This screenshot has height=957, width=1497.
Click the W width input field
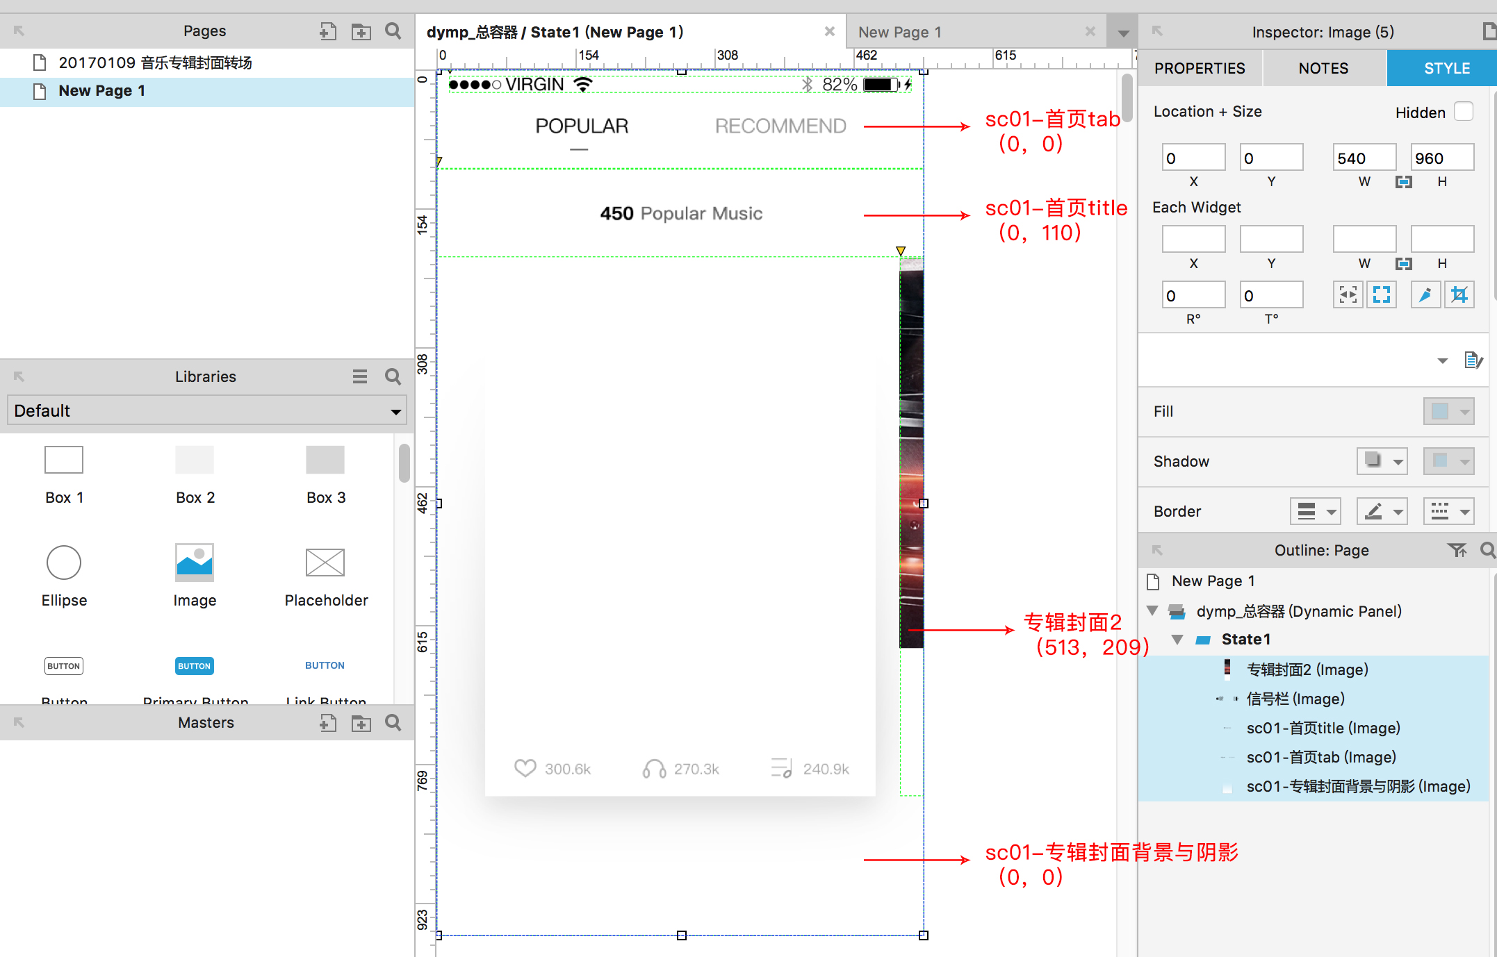[1364, 158]
